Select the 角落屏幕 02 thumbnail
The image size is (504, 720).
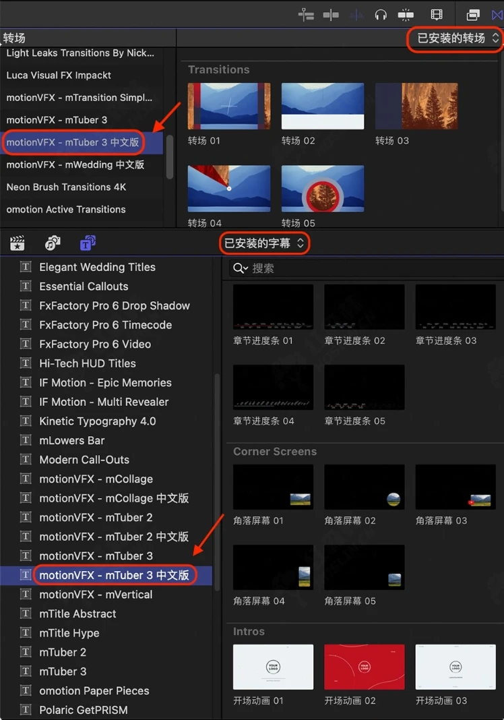click(x=365, y=487)
